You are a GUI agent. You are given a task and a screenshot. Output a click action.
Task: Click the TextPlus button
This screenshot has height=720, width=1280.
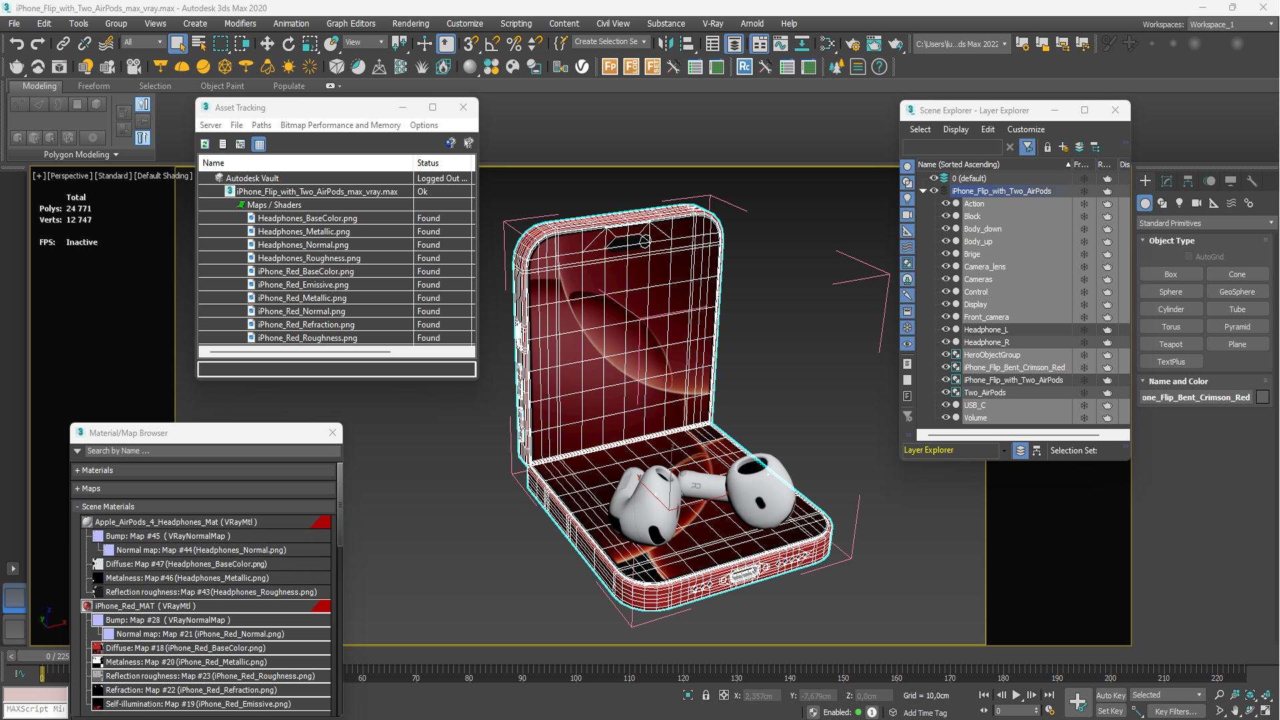click(x=1171, y=361)
